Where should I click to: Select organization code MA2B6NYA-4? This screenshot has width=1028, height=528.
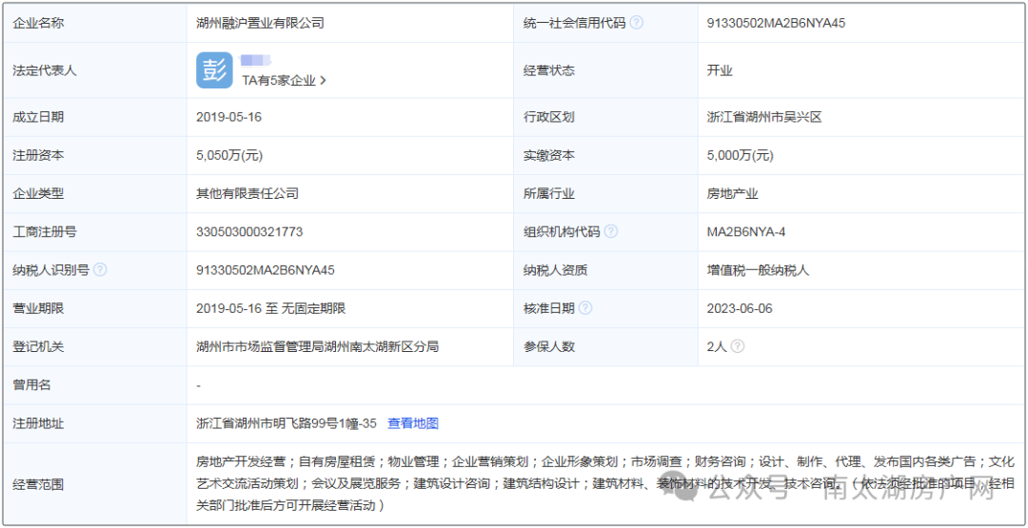(x=746, y=231)
